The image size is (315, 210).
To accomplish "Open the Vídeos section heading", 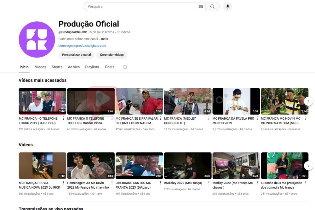I will tap(26, 145).
